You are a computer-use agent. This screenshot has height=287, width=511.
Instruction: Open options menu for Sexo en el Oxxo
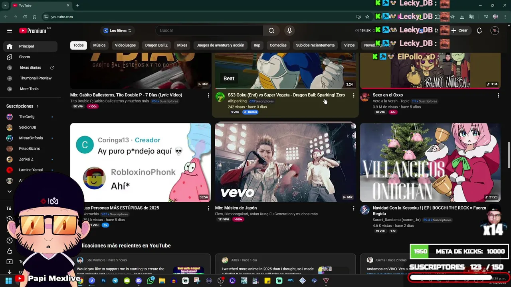tap(498, 95)
